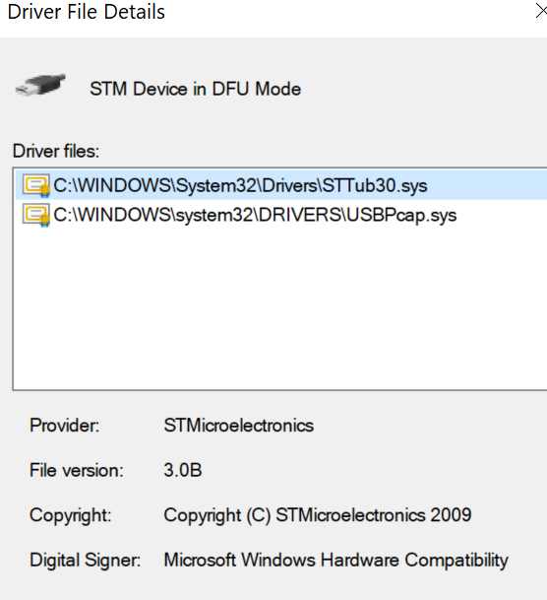Viewport: 547px width, 600px height.
Task: Click the certificate icon beside USBPcap.sys
Action: (35, 215)
